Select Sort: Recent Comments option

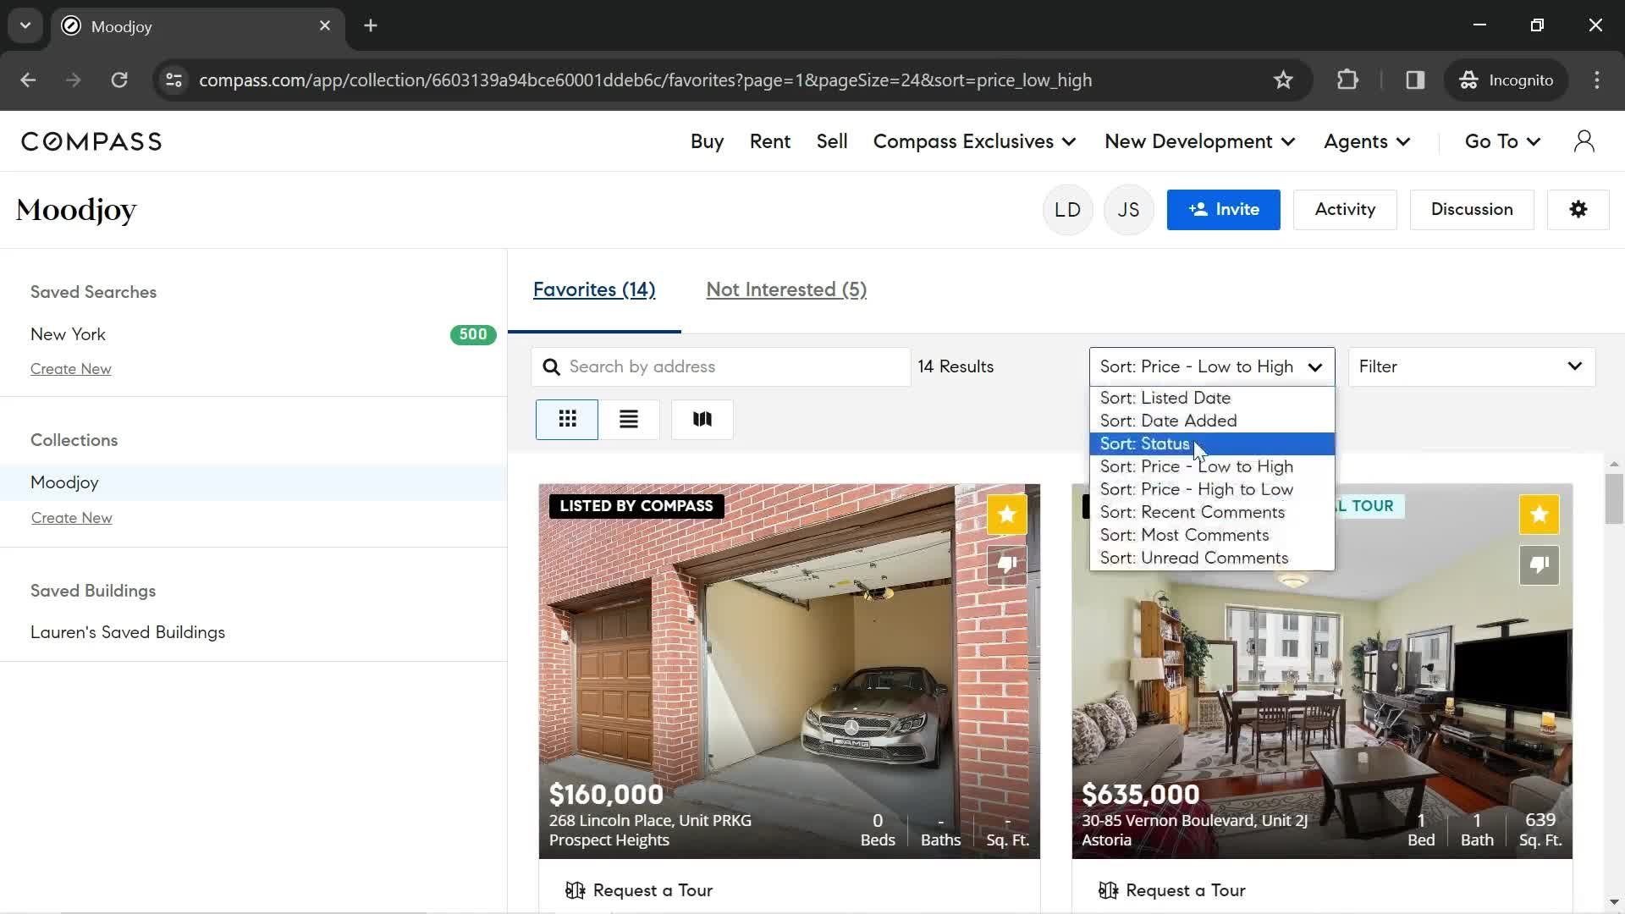(x=1212, y=512)
